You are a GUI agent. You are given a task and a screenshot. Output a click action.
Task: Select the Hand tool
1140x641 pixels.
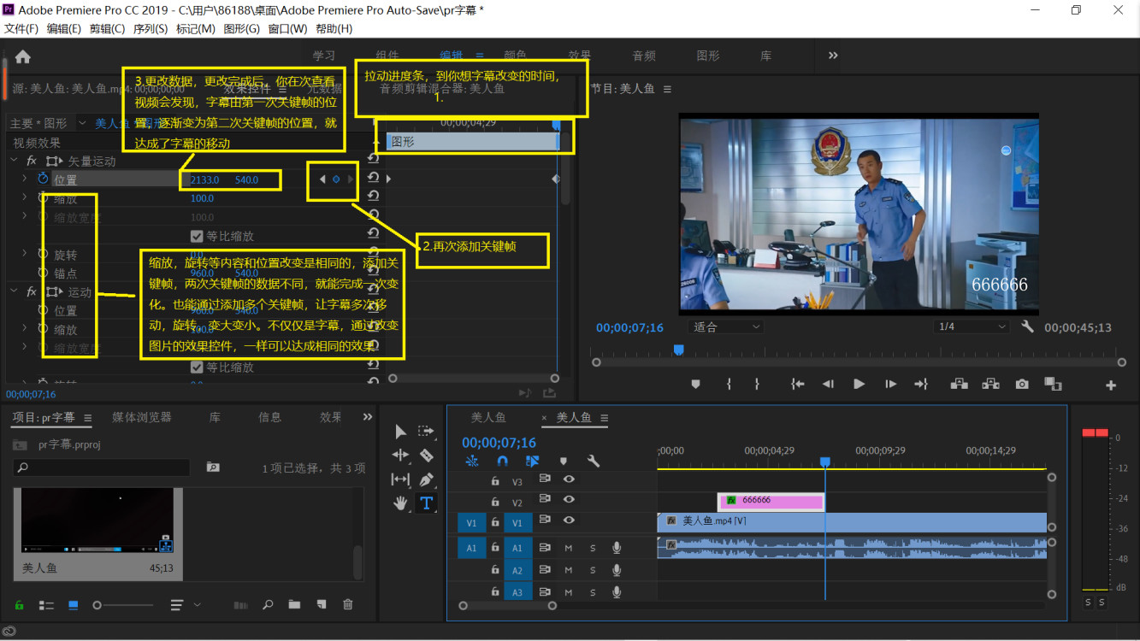click(400, 503)
